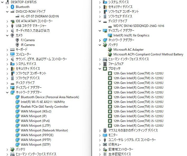Viewport: 187px width, 156px height.
Task: Expand the キーボード category
Action: [7, 50]
